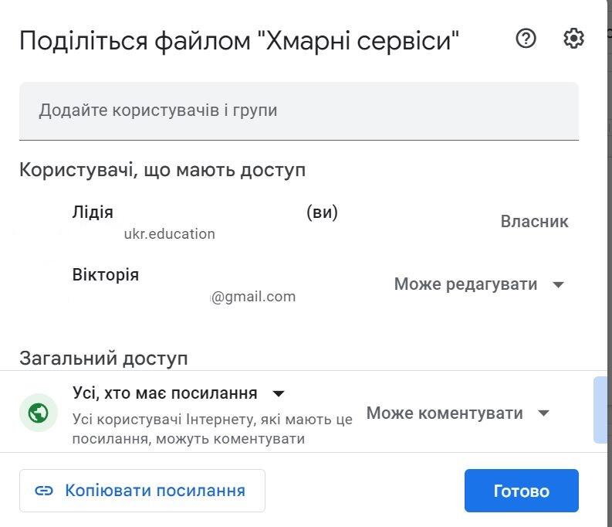
Task: Select the user row named 'Лідія'
Action: [299, 222]
